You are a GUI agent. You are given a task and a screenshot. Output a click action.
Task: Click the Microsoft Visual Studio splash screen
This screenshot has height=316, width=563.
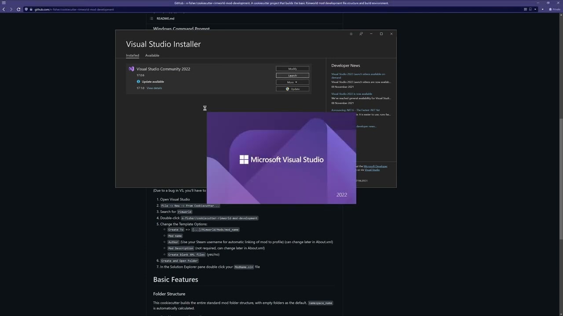pos(281,158)
